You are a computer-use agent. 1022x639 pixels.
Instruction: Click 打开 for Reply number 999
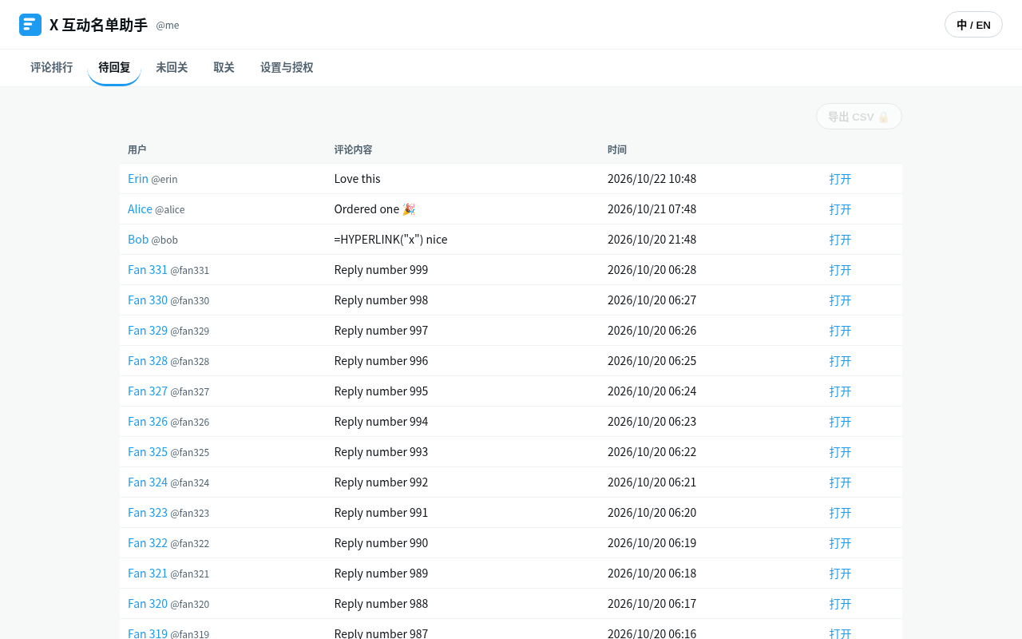coord(840,270)
